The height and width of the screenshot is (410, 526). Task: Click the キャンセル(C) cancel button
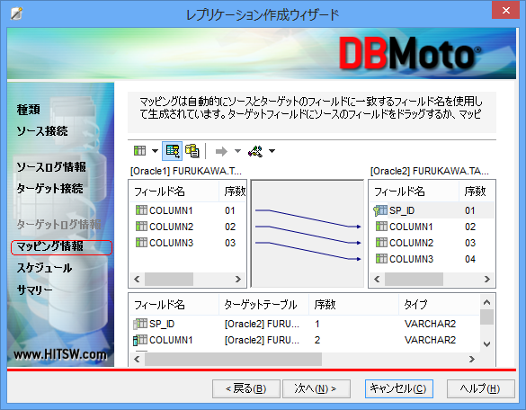[x=399, y=388]
